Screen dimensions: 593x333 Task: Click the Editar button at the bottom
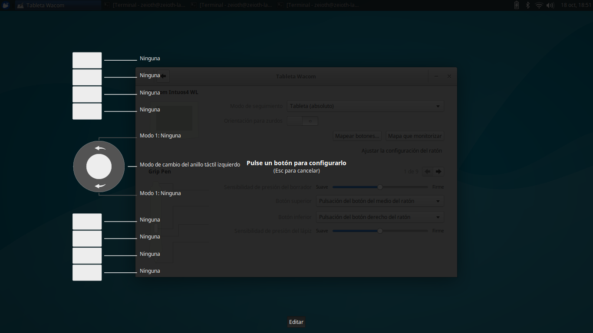(296, 322)
